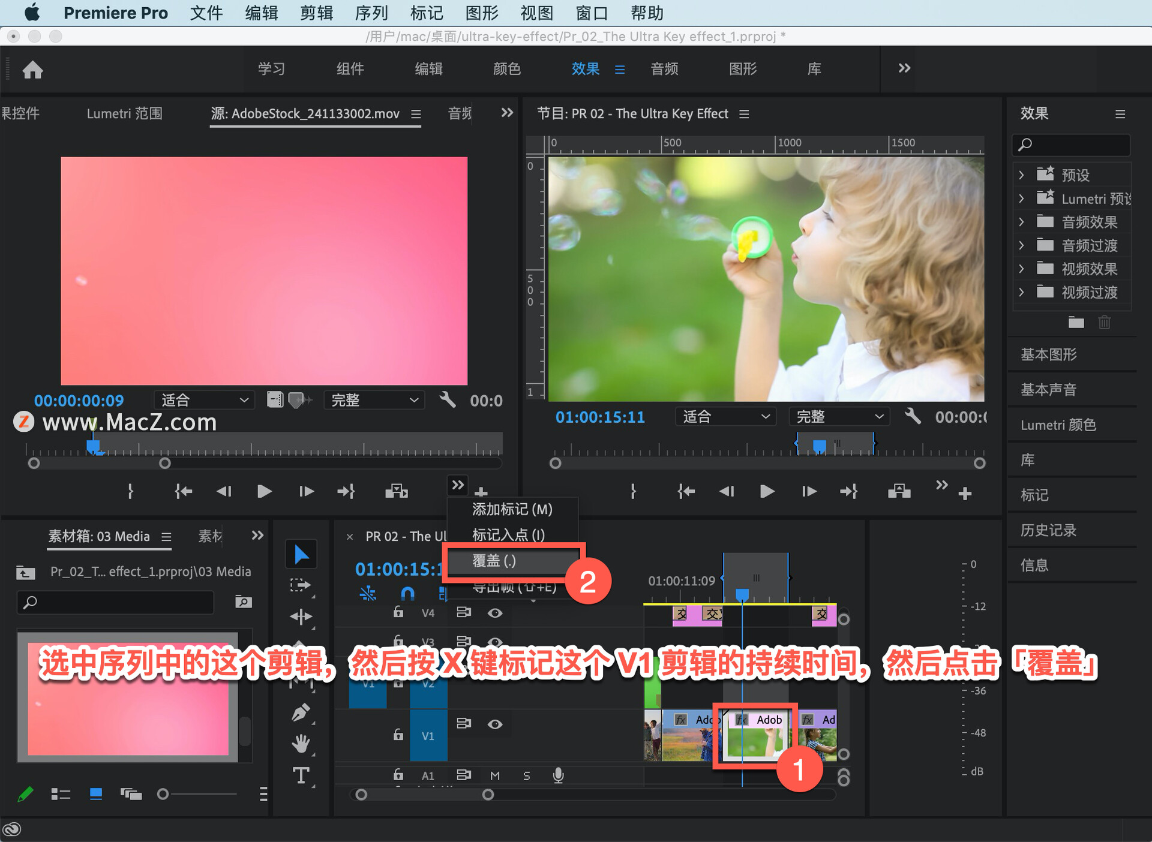The image size is (1152, 842).
Task: Choose 添加标记 (M) menu item
Action: [x=513, y=509]
